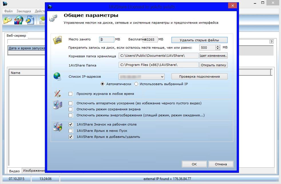Click the Корневая папка хранилища path field
Viewport: 281px width, 184px height.
pos(158,56)
